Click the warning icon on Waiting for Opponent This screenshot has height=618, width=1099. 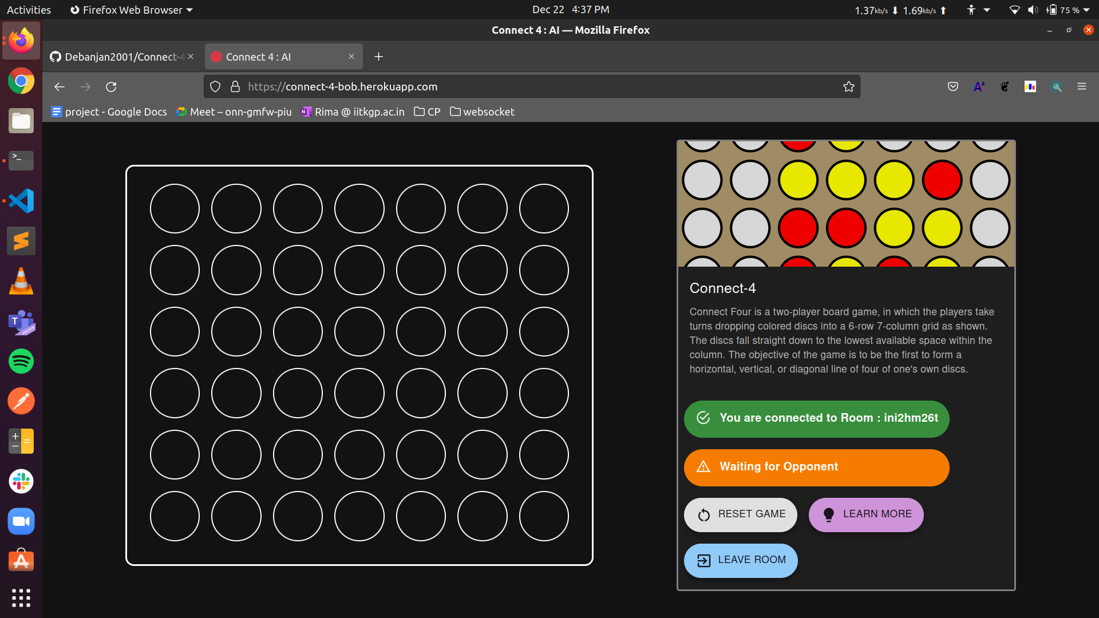(x=702, y=466)
